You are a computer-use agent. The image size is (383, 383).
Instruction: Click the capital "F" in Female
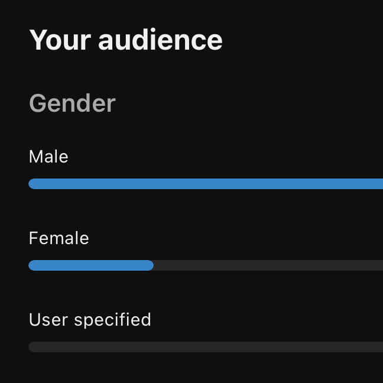(x=33, y=238)
